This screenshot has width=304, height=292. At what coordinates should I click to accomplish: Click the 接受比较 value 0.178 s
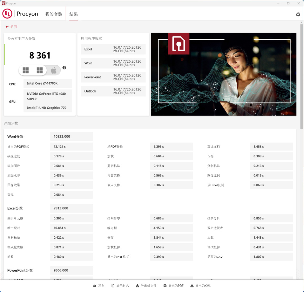coord(71,156)
